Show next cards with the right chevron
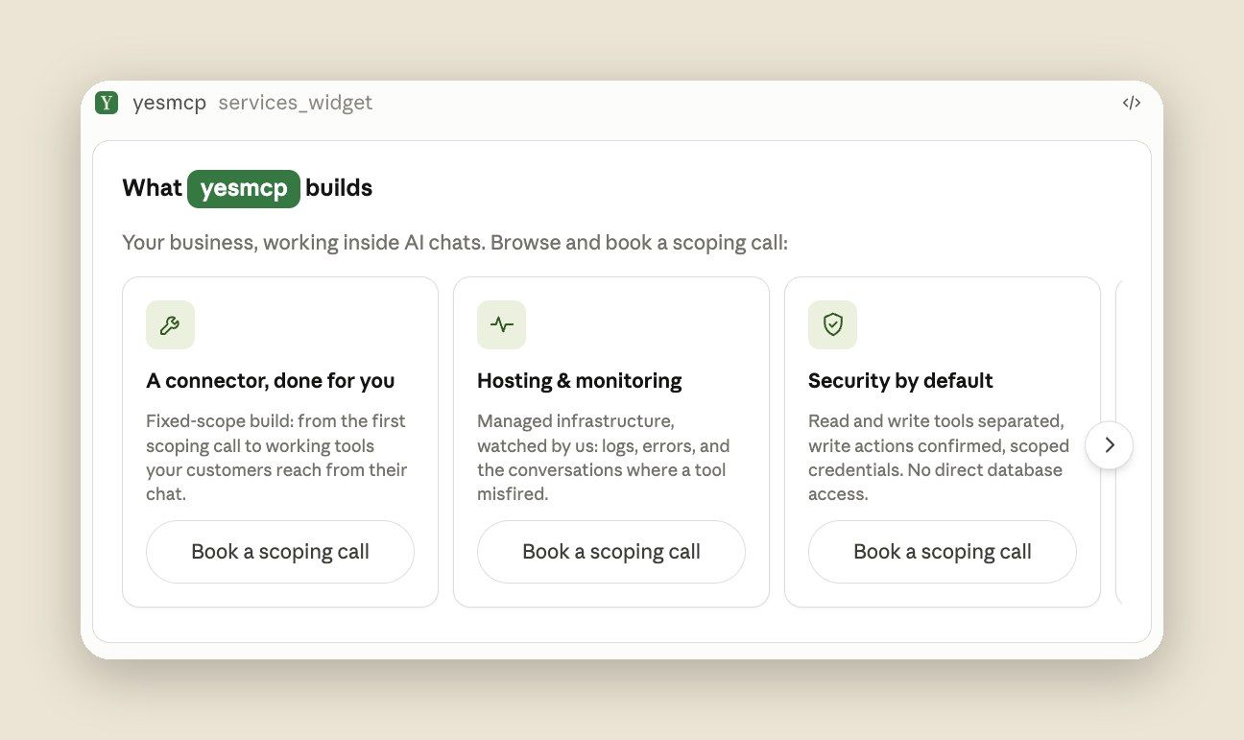Screen dimensions: 1244x740 click(1110, 445)
